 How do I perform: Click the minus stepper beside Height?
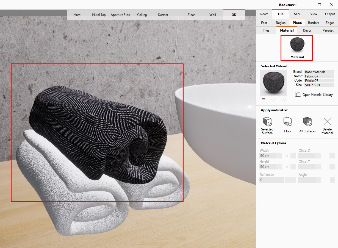tap(278, 167)
